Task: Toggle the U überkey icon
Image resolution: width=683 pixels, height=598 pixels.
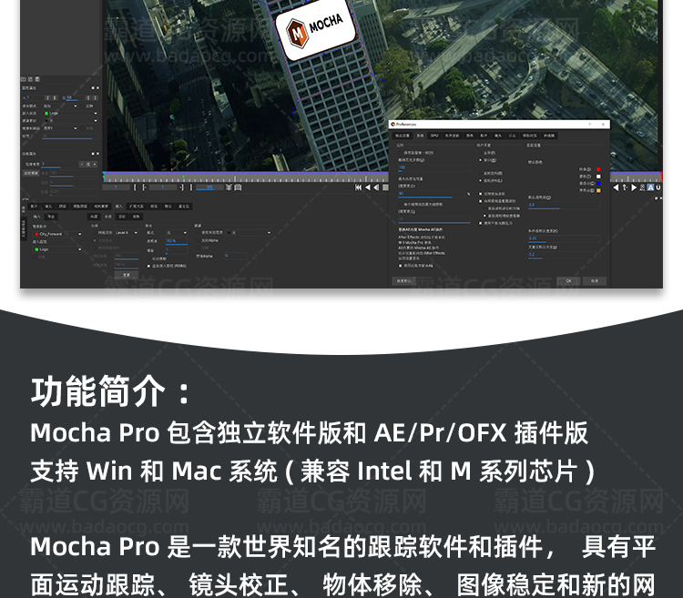Action: (658, 188)
